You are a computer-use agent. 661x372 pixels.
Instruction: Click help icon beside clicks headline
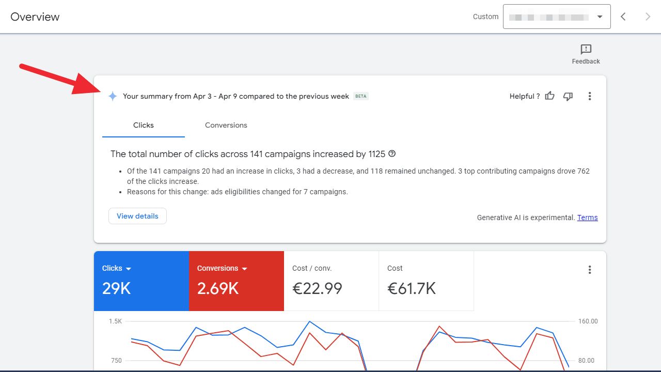click(392, 154)
